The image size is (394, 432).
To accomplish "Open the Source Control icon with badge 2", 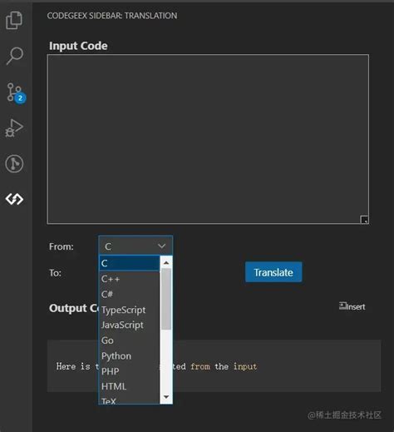I will coord(16,93).
